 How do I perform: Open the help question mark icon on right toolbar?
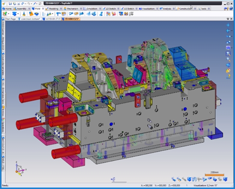pyautogui.click(x=228, y=76)
